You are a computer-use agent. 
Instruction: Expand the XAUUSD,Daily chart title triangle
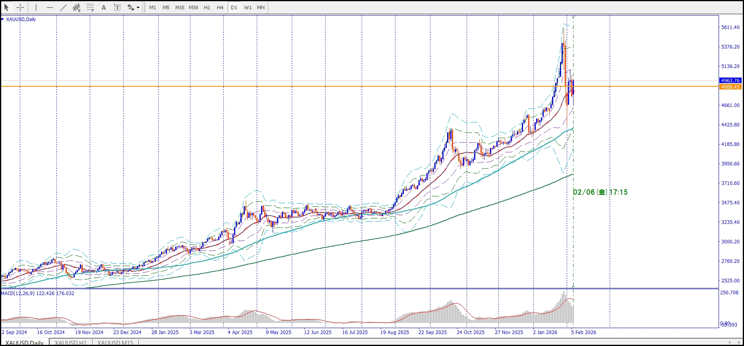click(x=3, y=19)
